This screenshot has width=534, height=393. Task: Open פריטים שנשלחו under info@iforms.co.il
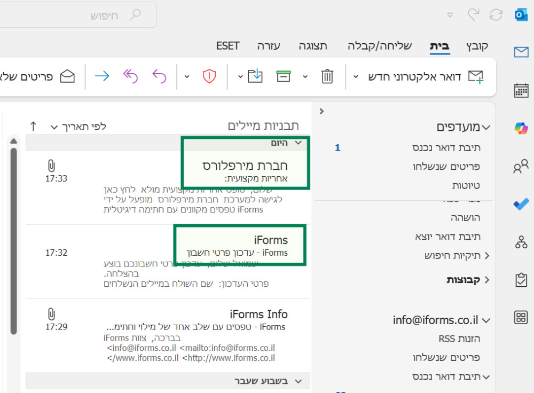click(446, 357)
